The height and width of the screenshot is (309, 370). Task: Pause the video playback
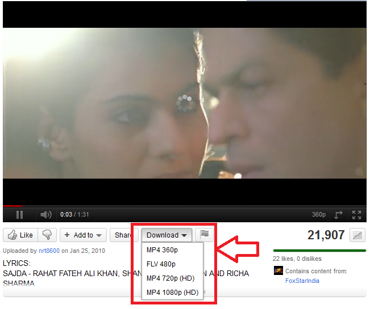coord(19,215)
